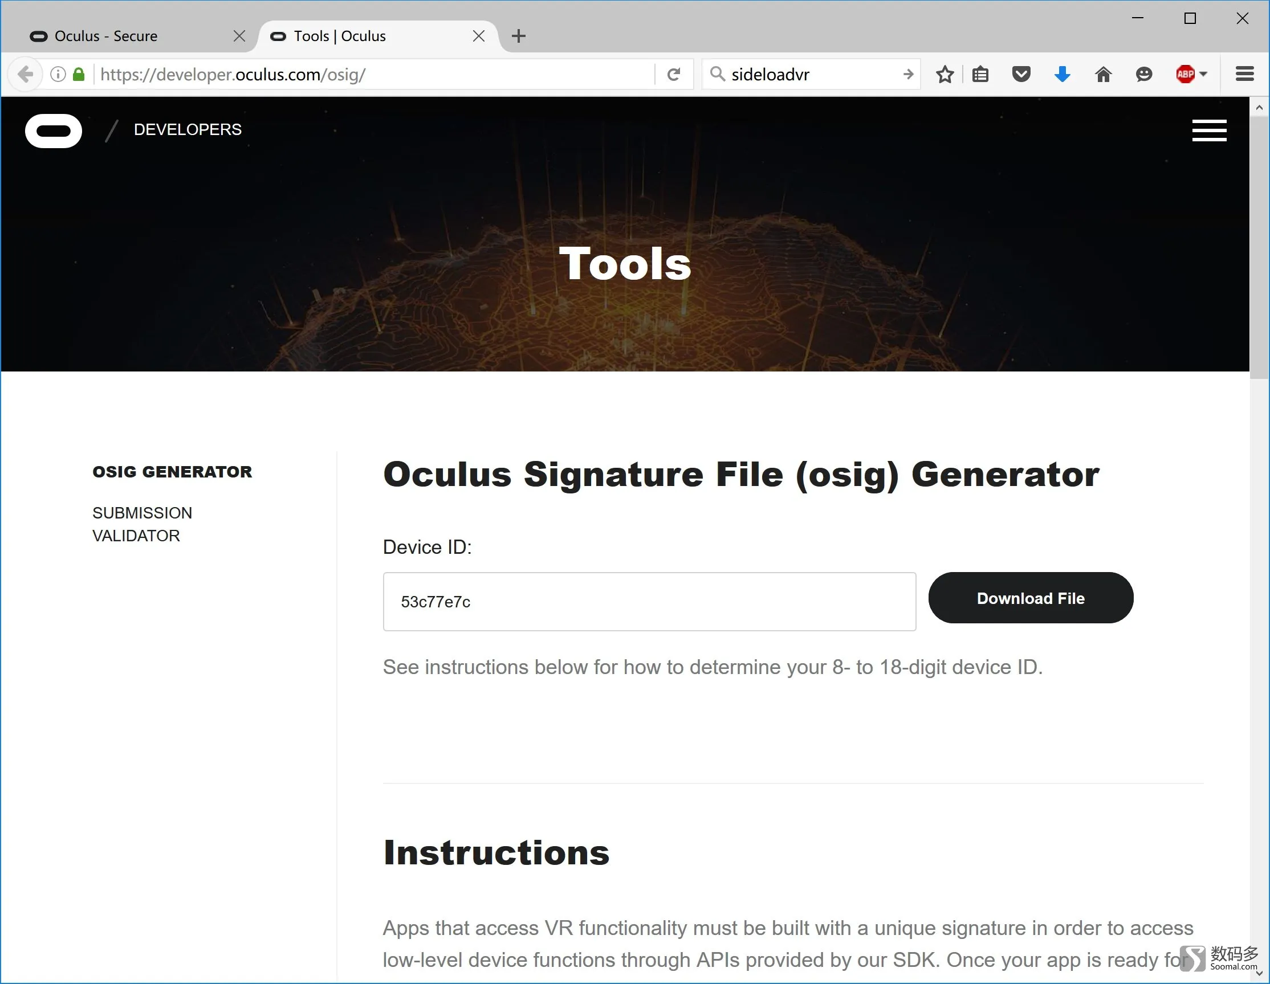Open SUBMISSION VALIDATOR in the sidebar

(142, 524)
